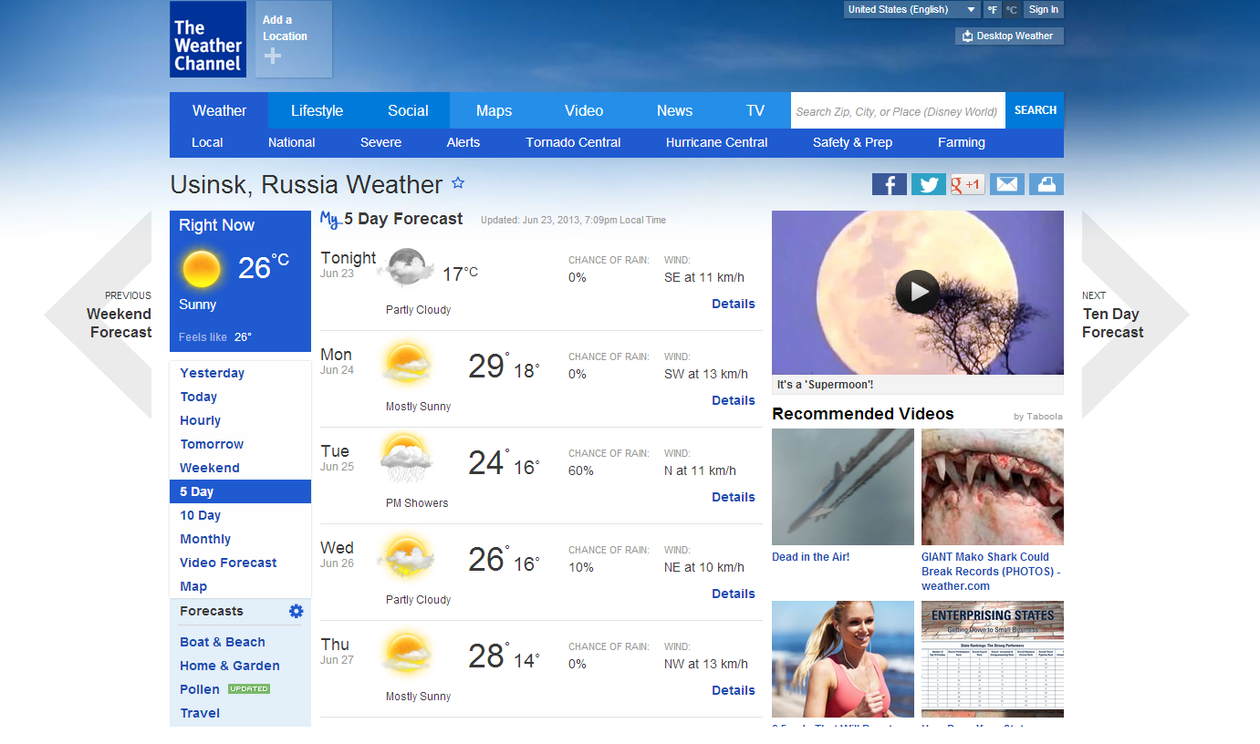Click the plus icon to add location

pyautogui.click(x=273, y=57)
